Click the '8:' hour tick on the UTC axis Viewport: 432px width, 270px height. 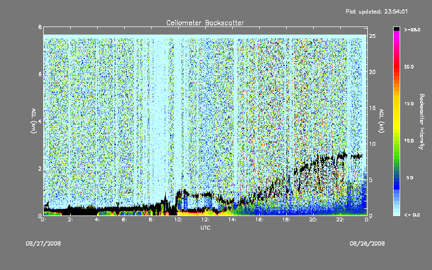[152, 220]
